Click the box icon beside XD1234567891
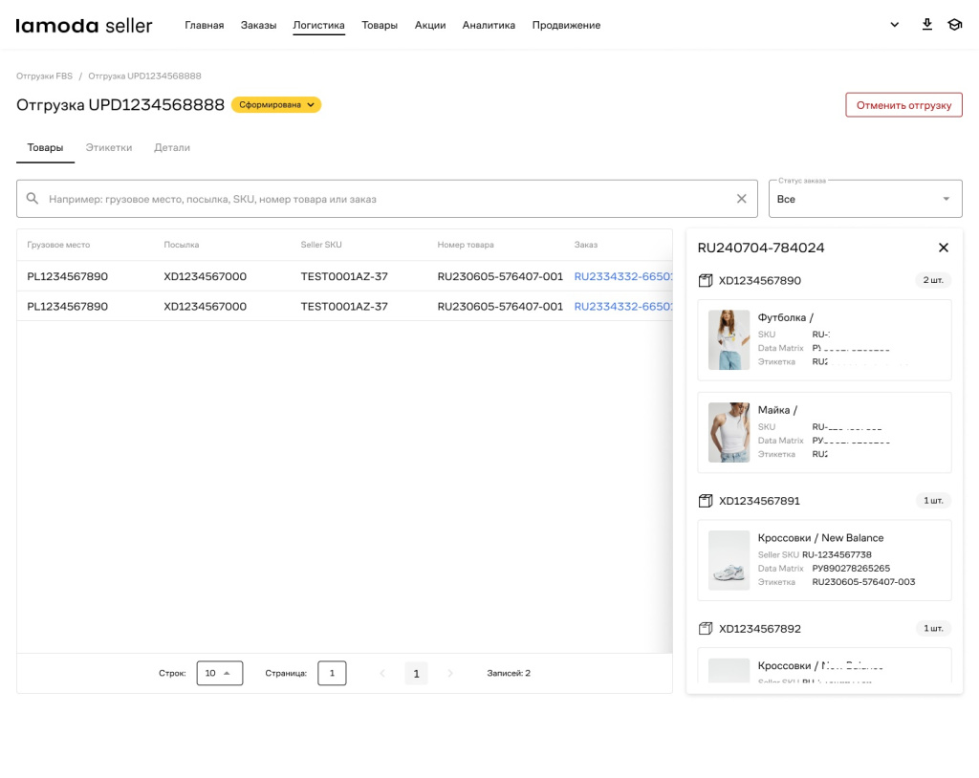Screen dimensions: 979x778 (x=707, y=501)
